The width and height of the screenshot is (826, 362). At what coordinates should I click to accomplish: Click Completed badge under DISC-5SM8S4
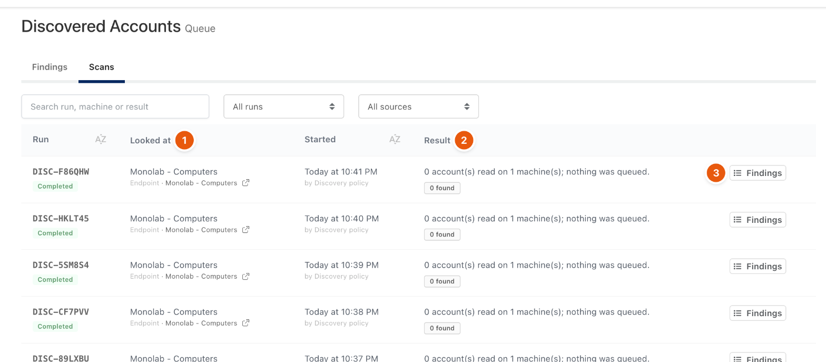pos(55,279)
